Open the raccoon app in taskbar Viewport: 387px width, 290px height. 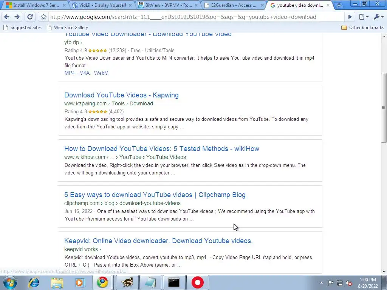(x=127, y=282)
